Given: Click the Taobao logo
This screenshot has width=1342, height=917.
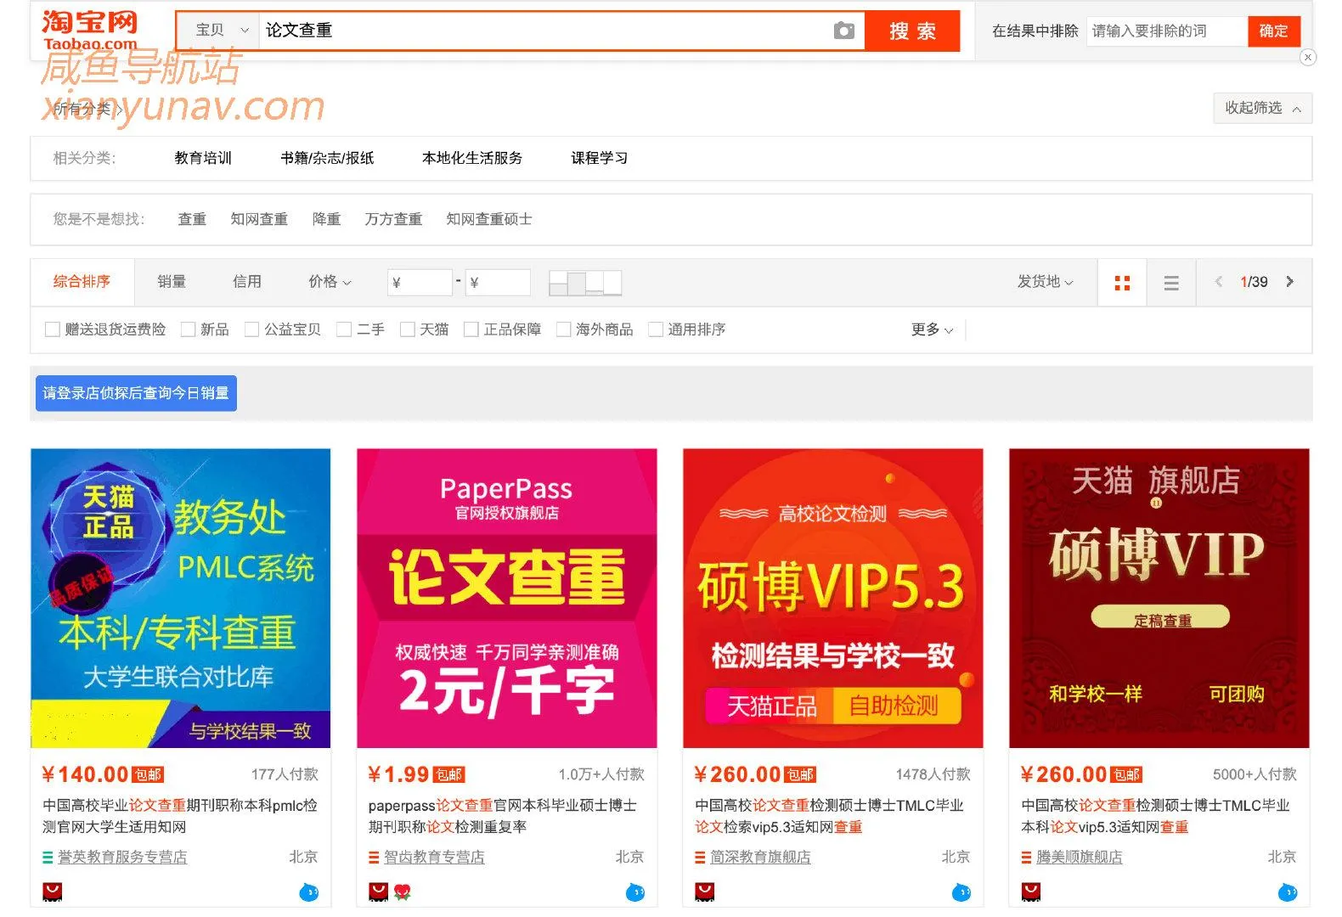Looking at the screenshot, I should click(89, 30).
